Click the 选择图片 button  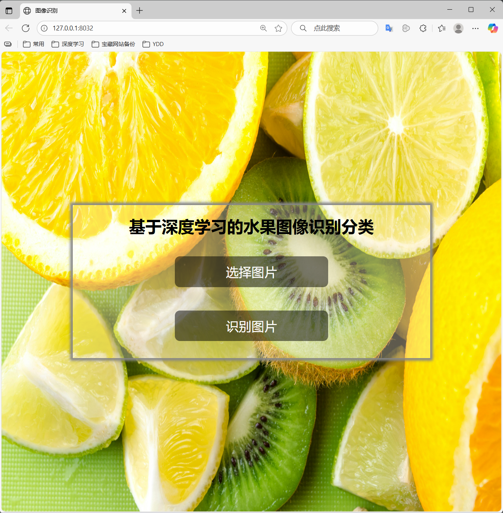coord(251,272)
